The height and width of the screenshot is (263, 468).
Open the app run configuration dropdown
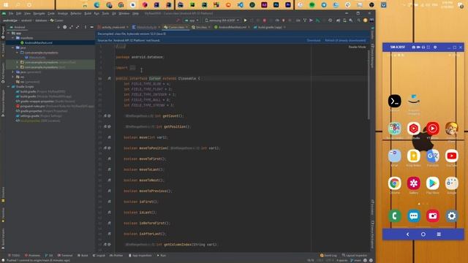tap(192, 20)
